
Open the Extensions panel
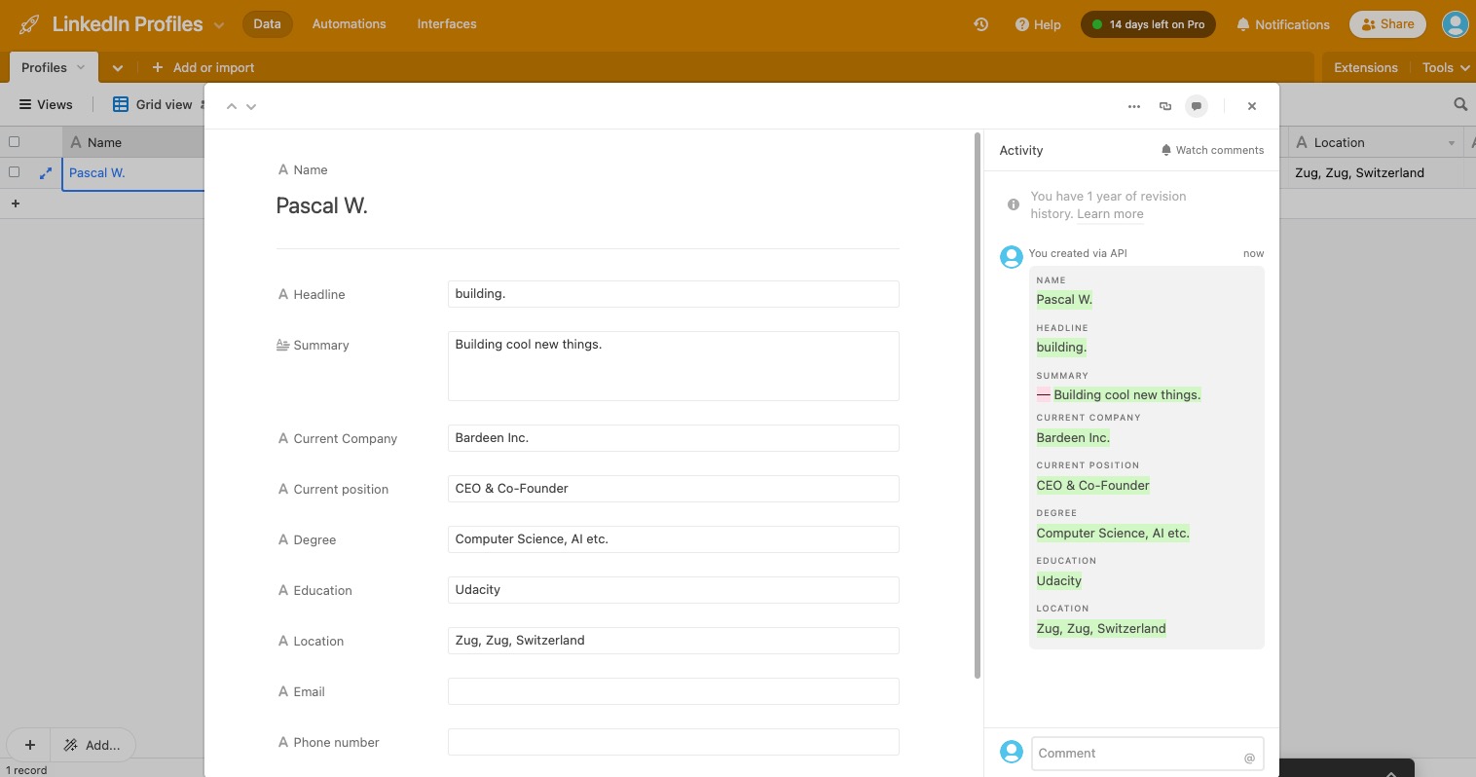(x=1365, y=67)
